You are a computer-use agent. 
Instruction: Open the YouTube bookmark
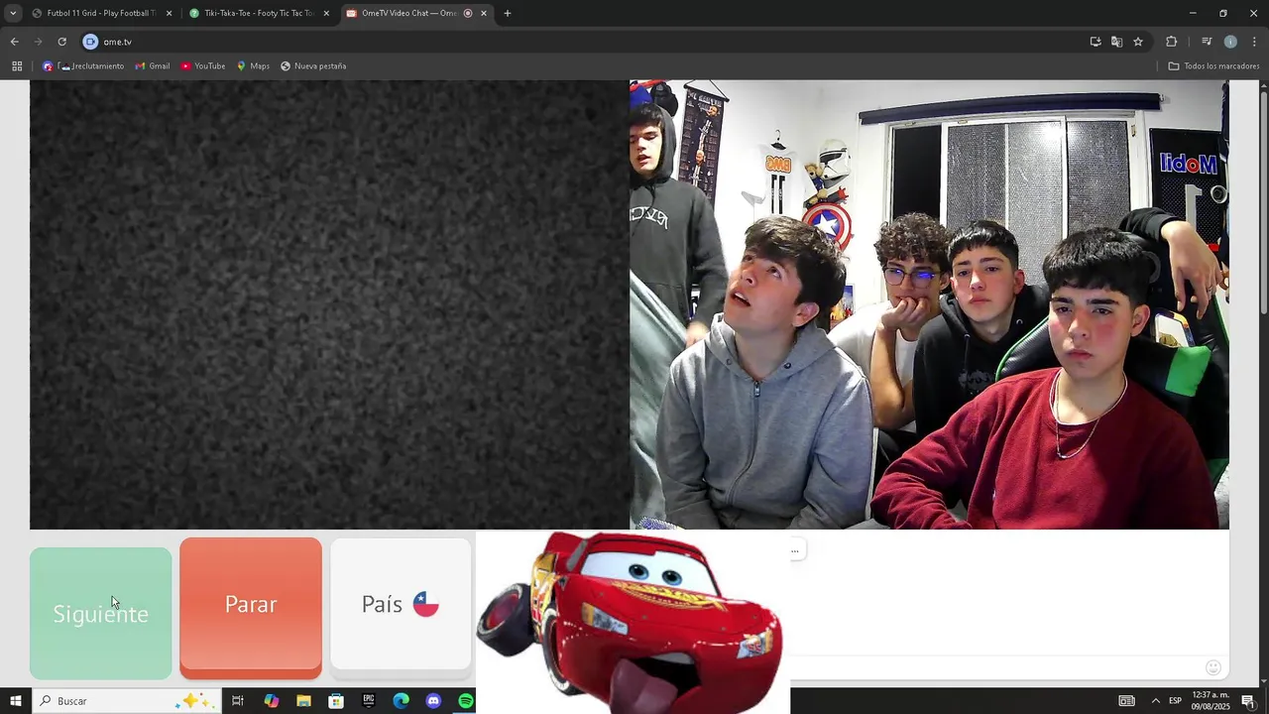click(203, 66)
